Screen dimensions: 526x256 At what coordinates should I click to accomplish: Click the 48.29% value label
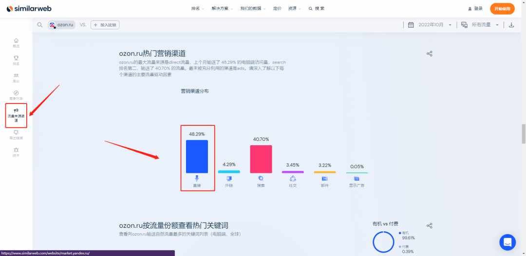197,134
